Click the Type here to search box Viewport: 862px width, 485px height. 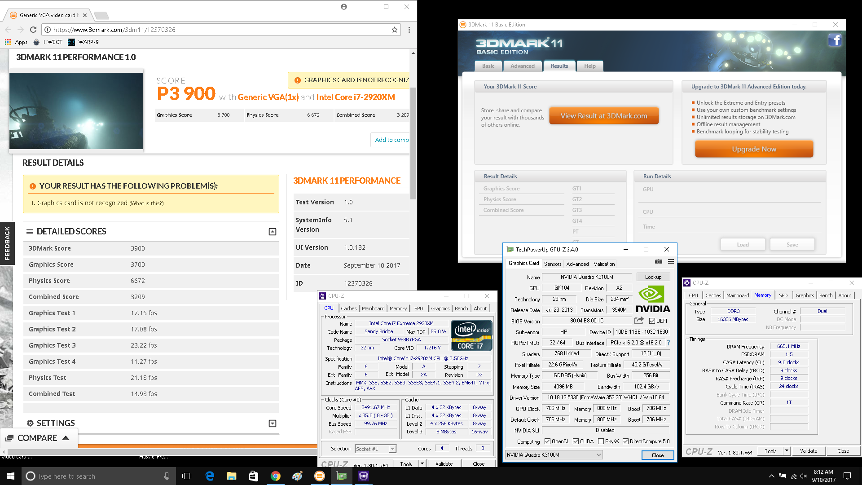[x=99, y=476]
